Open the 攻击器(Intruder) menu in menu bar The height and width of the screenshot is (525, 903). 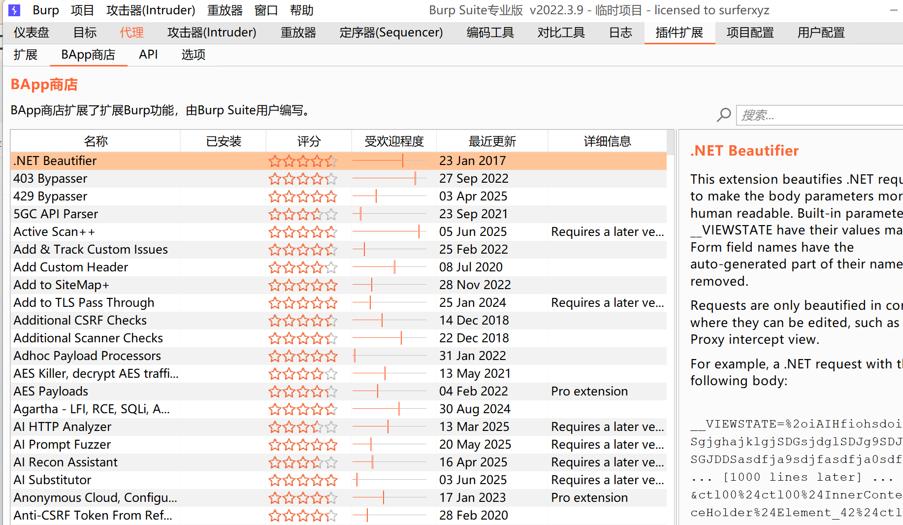coord(151,10)
